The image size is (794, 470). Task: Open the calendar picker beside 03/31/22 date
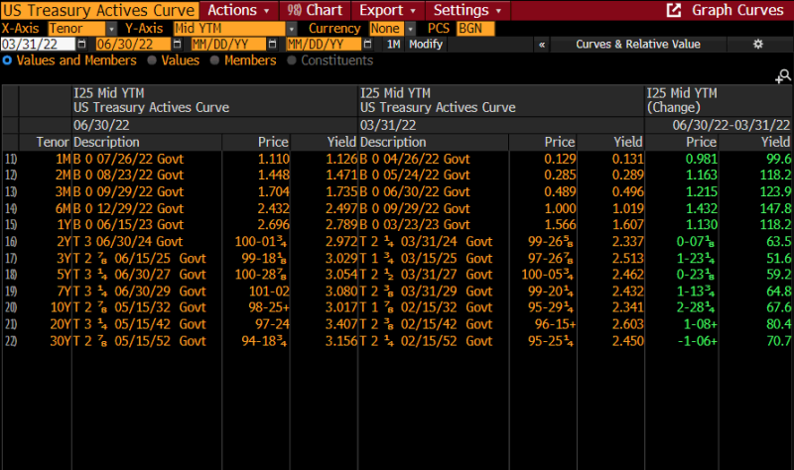[x=82, y=45]
